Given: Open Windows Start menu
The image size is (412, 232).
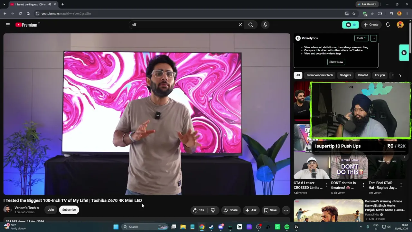Looking at the screenshot, I should (116, 227).
